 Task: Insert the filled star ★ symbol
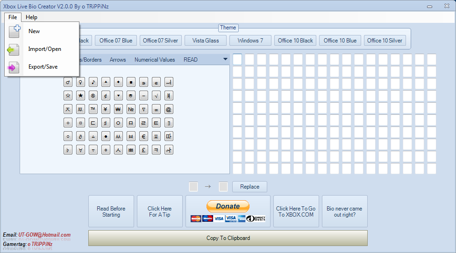[80, 96]
